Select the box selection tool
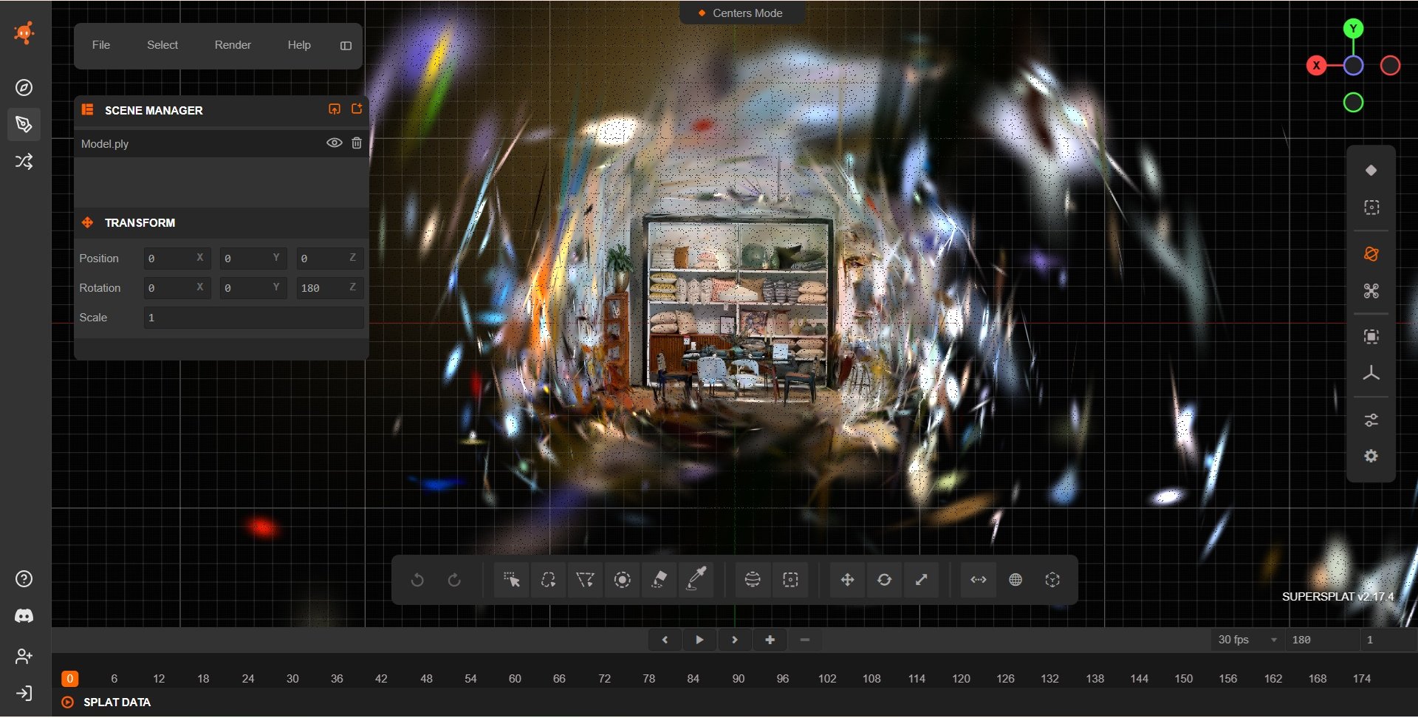Viewport: 1418px width, 718px height. coord(790,580)
